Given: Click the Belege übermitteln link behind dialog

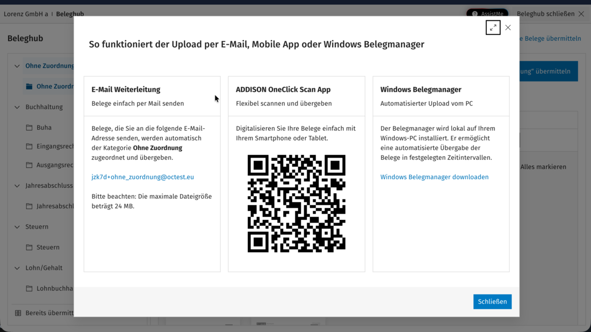Looking at the screenshot, I should [x=550, y=39].
